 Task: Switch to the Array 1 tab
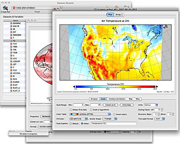(x=119, y=15)
